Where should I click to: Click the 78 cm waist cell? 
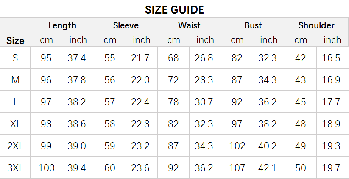173,102
